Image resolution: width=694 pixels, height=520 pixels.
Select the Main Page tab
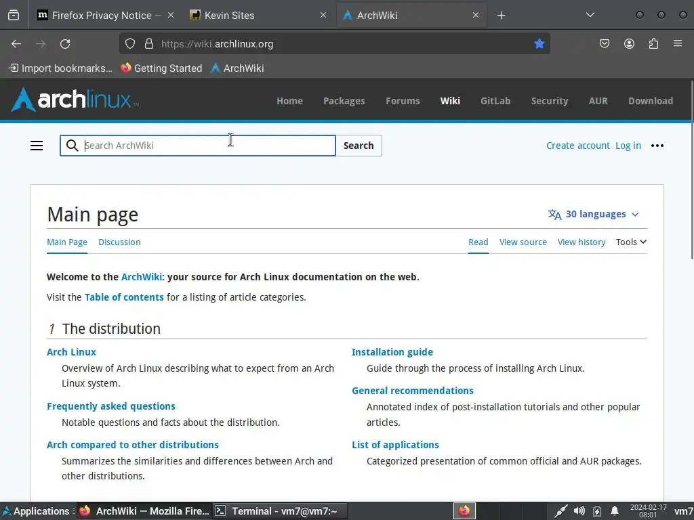[67, 242]
